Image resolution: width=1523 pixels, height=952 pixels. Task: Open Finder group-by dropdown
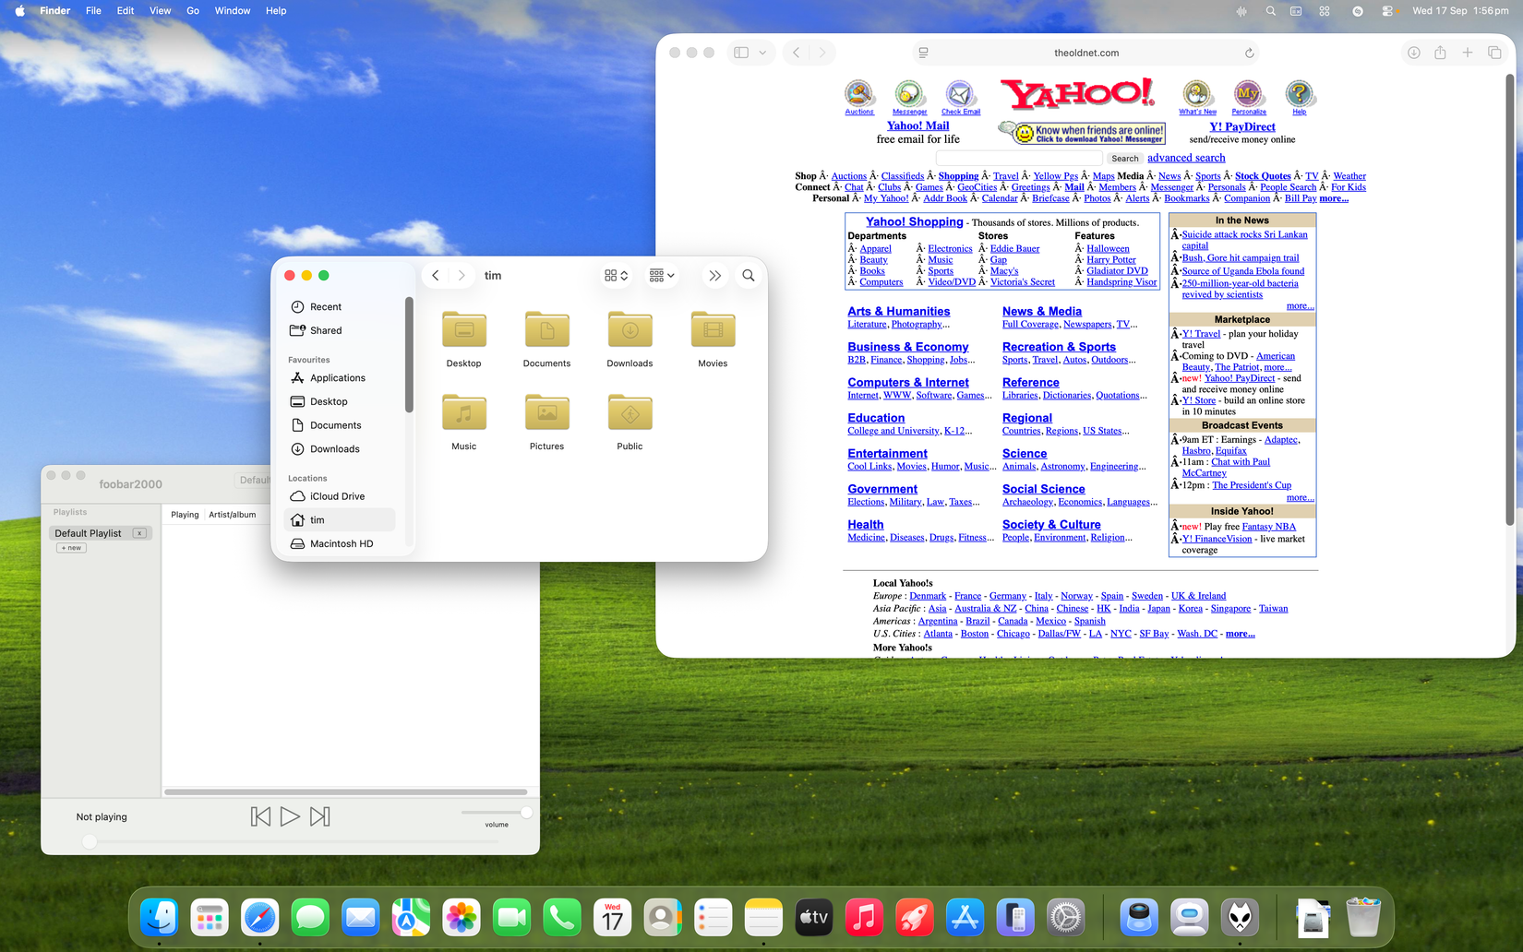tap(662, 275)
